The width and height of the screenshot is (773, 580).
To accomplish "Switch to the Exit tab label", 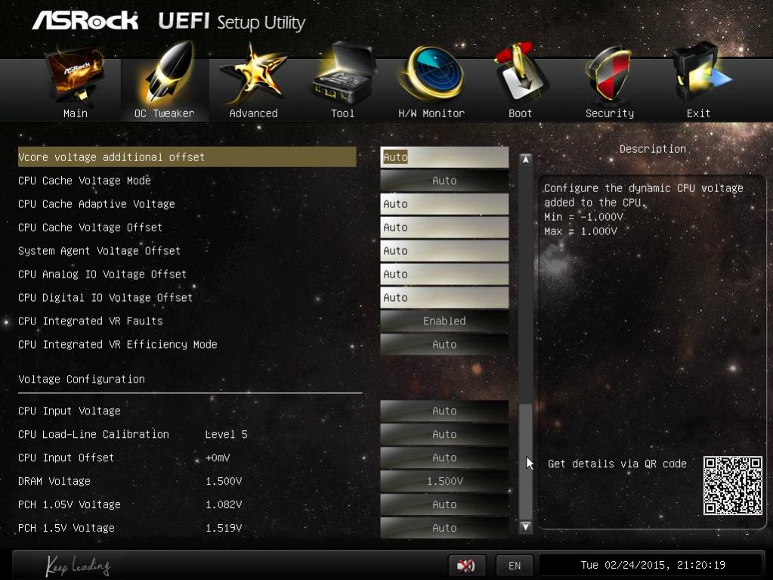I will [698, 113].
